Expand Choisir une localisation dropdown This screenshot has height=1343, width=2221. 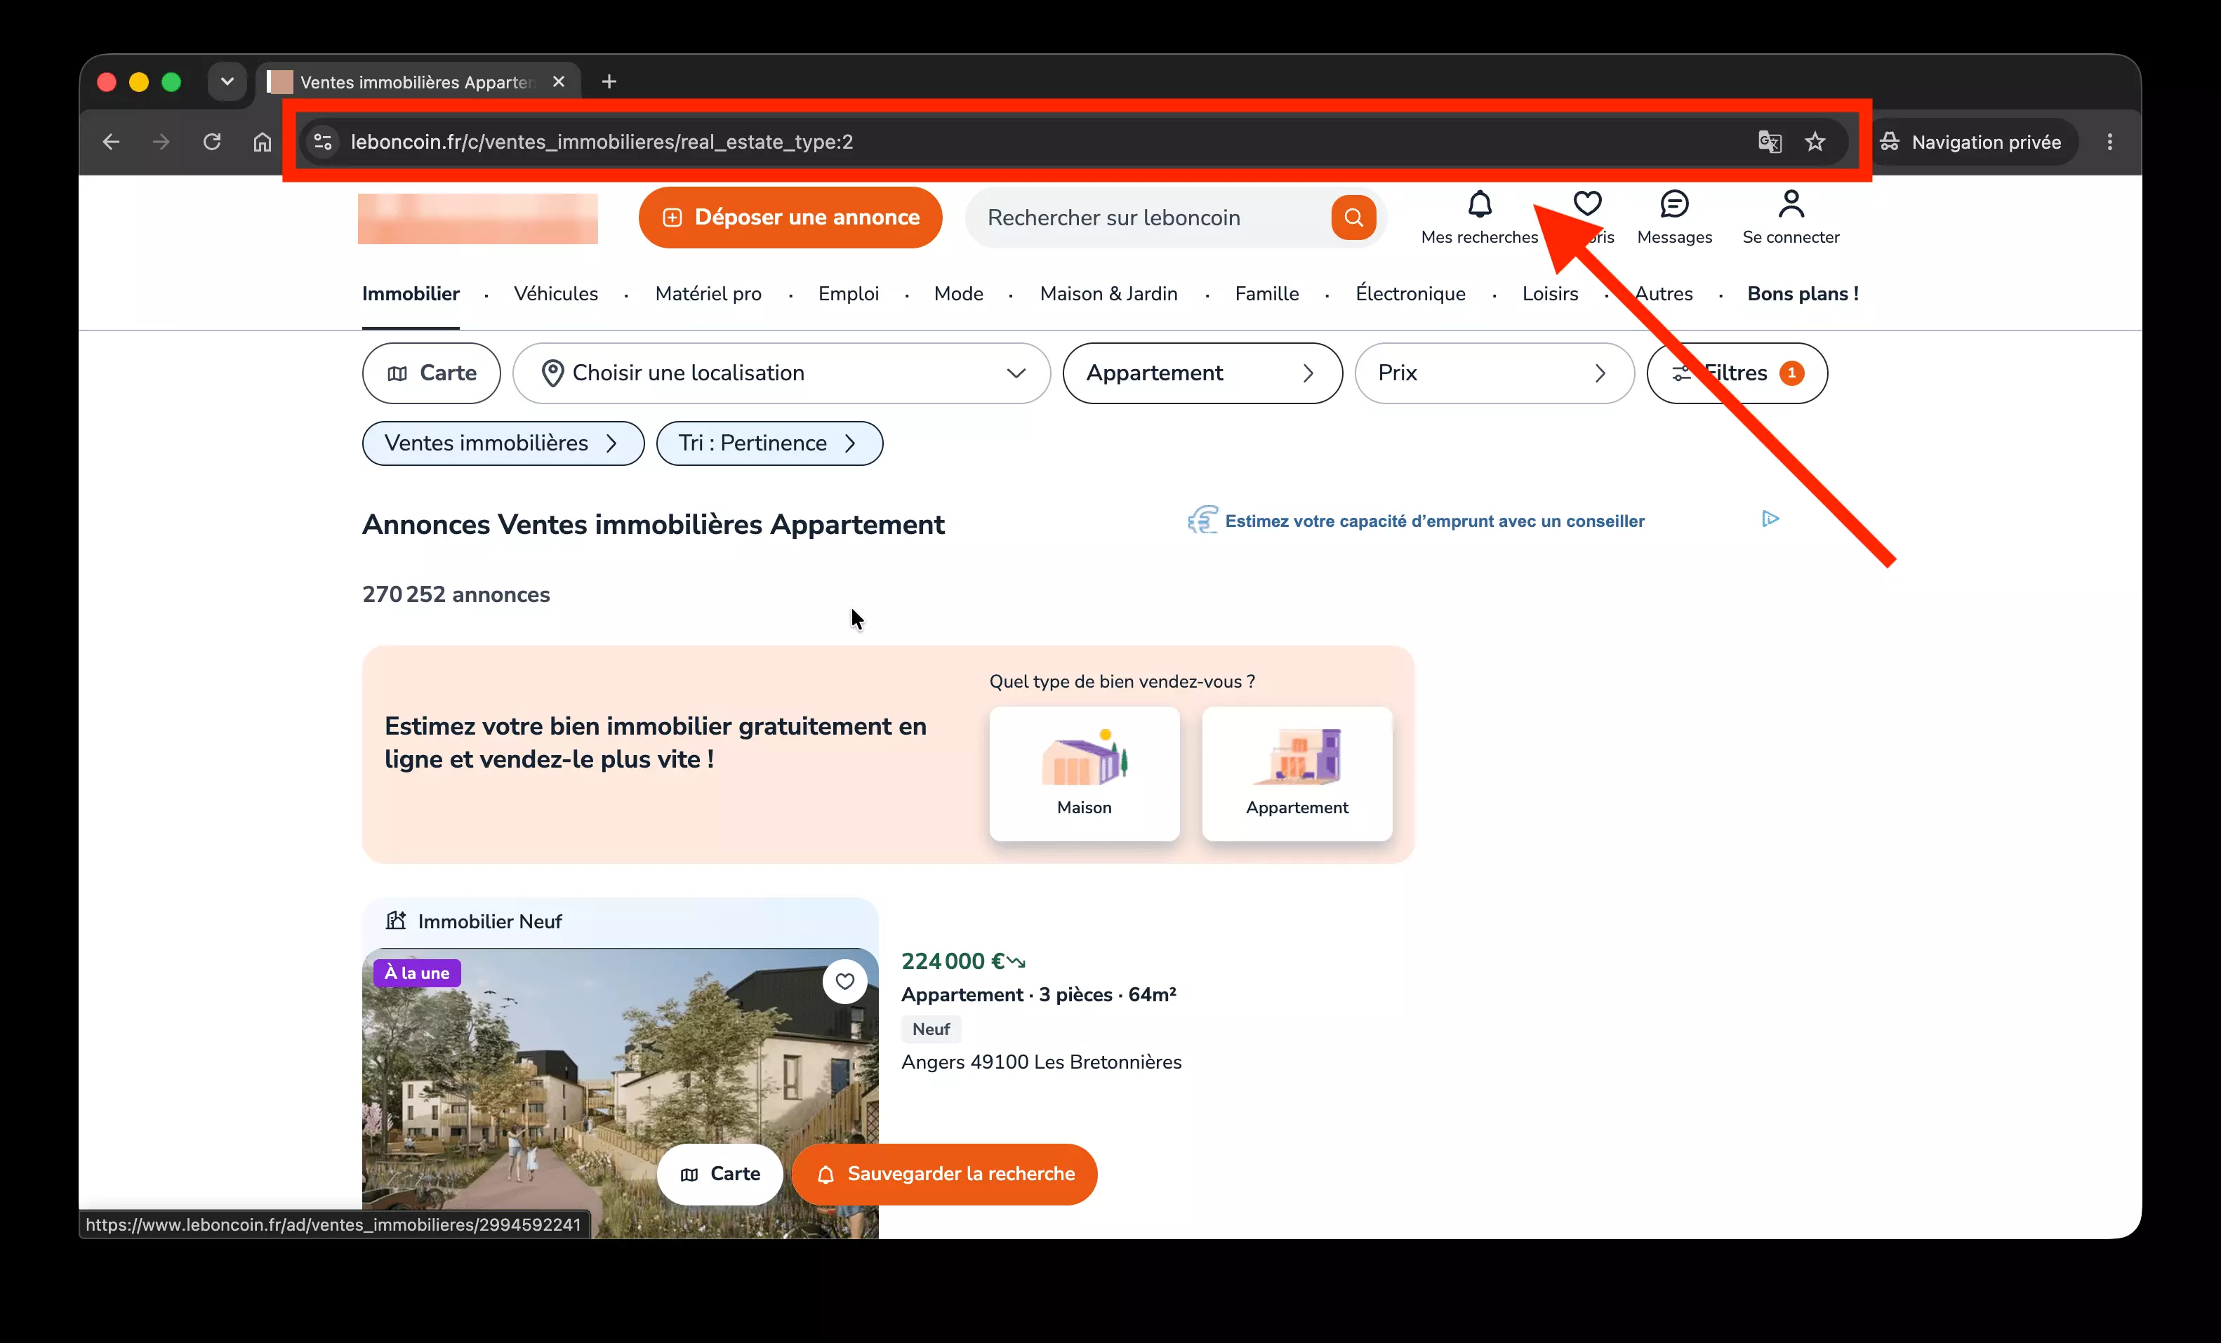pyautogui.click(x=781, y=373)
